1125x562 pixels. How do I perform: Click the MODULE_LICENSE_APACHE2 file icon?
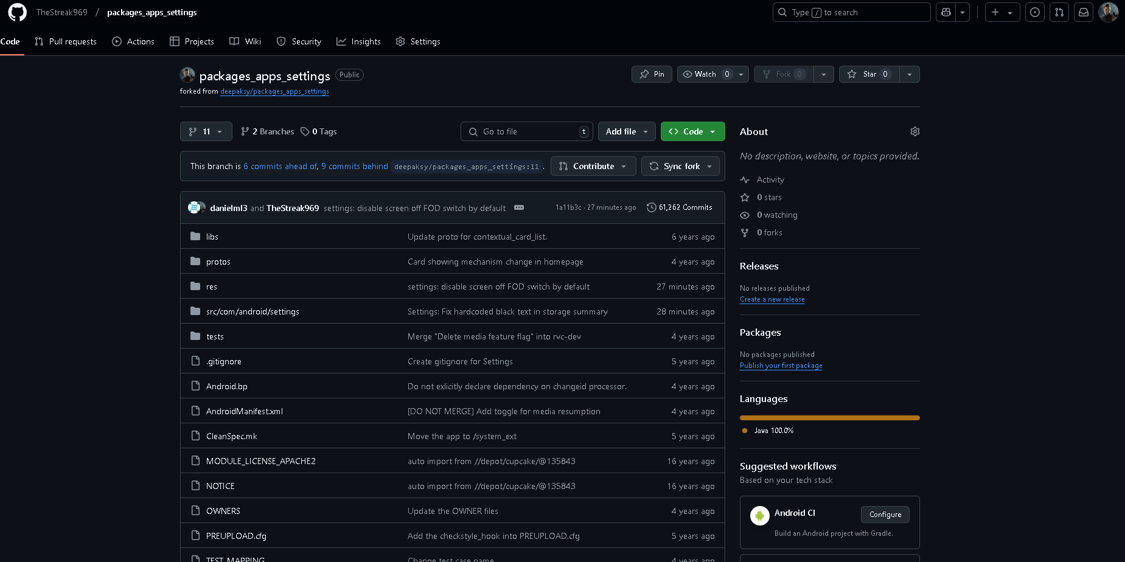[x=195, y=461]
